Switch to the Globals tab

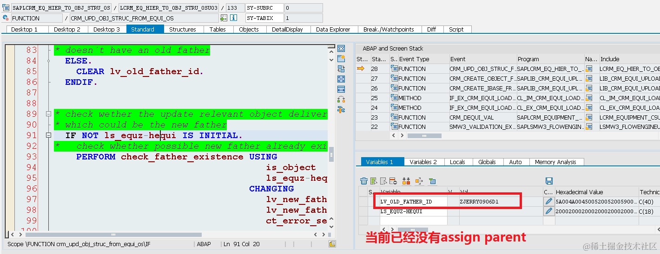487,162
